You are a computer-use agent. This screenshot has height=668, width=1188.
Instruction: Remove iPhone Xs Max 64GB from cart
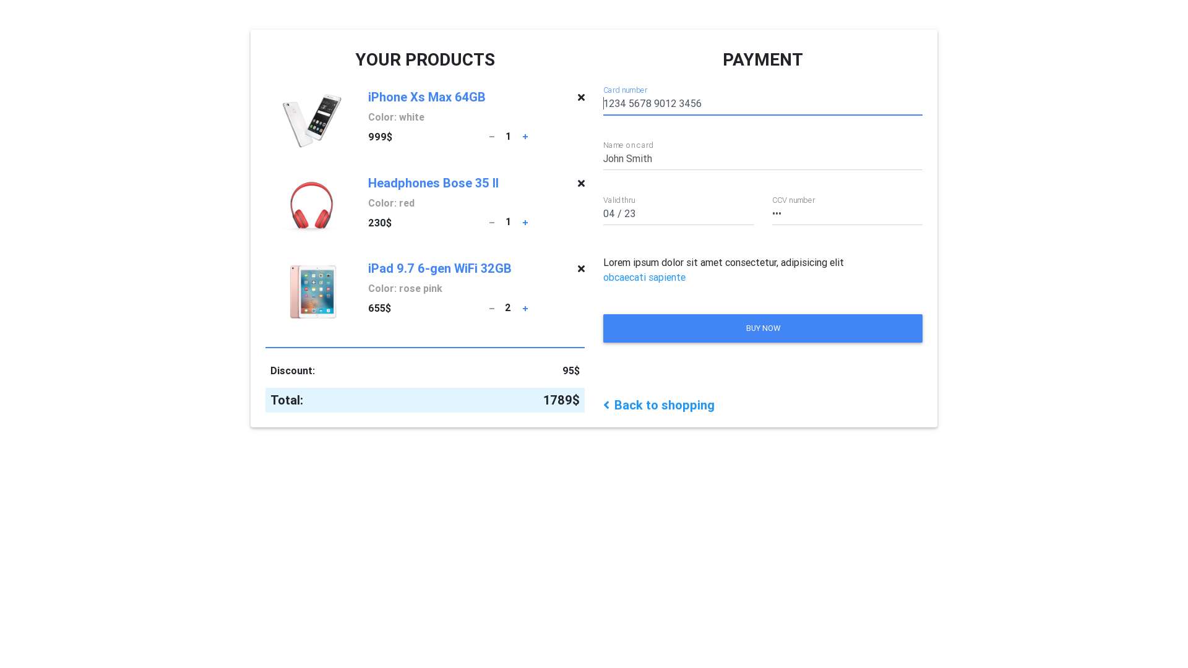tap(581, 98)
